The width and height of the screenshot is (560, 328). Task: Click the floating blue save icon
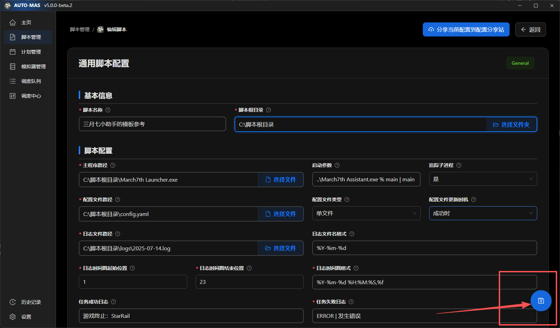point(541,301)
